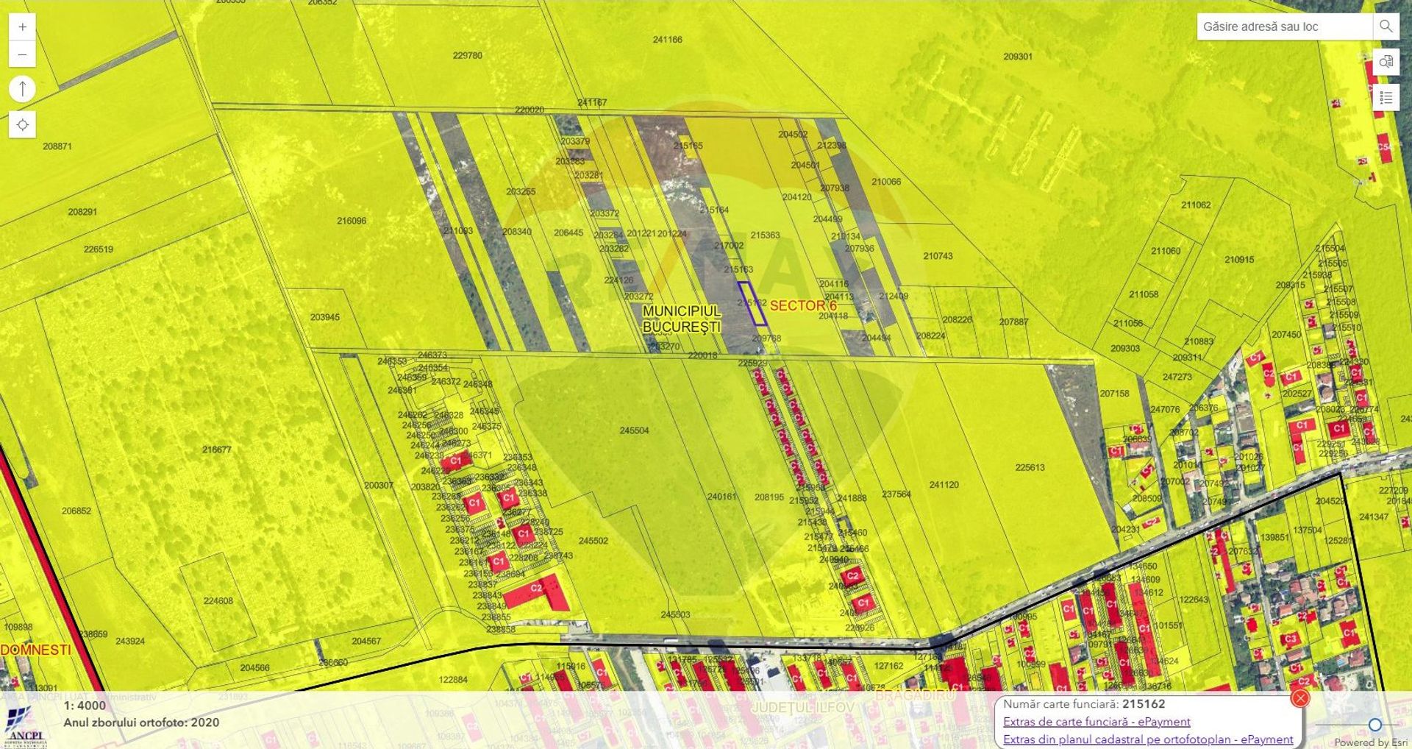This screenshot has width=1412, height=749.
Task: Find my location with the crosshair button
Action: (x=23, y=124)
